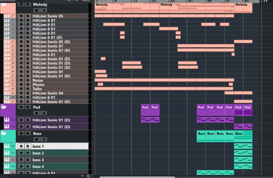Enable record on the Pad folder
This screenshot has height=178, width=273.
36,113
